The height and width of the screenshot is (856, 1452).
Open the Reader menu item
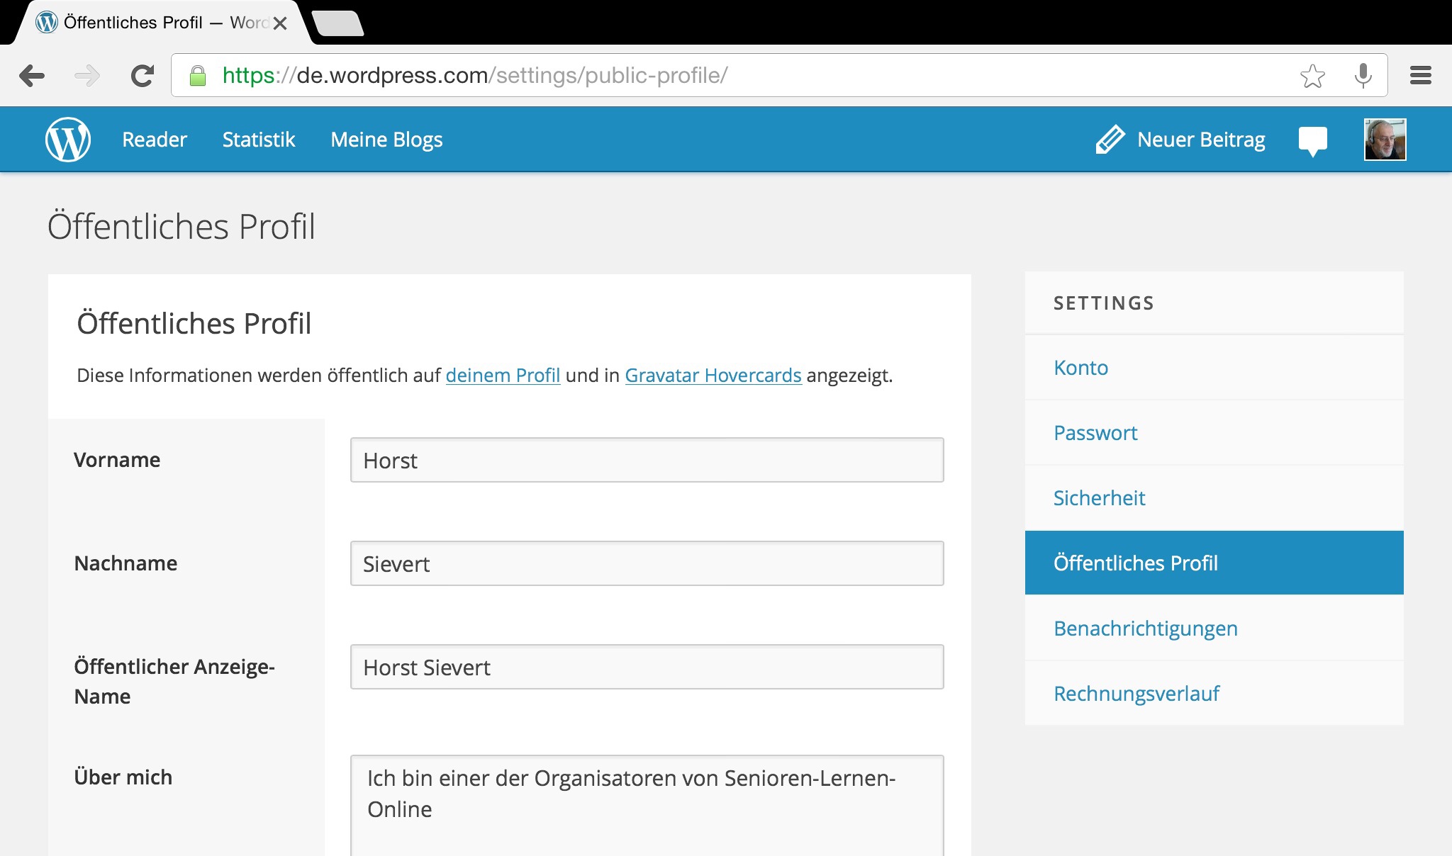(154, 140)
